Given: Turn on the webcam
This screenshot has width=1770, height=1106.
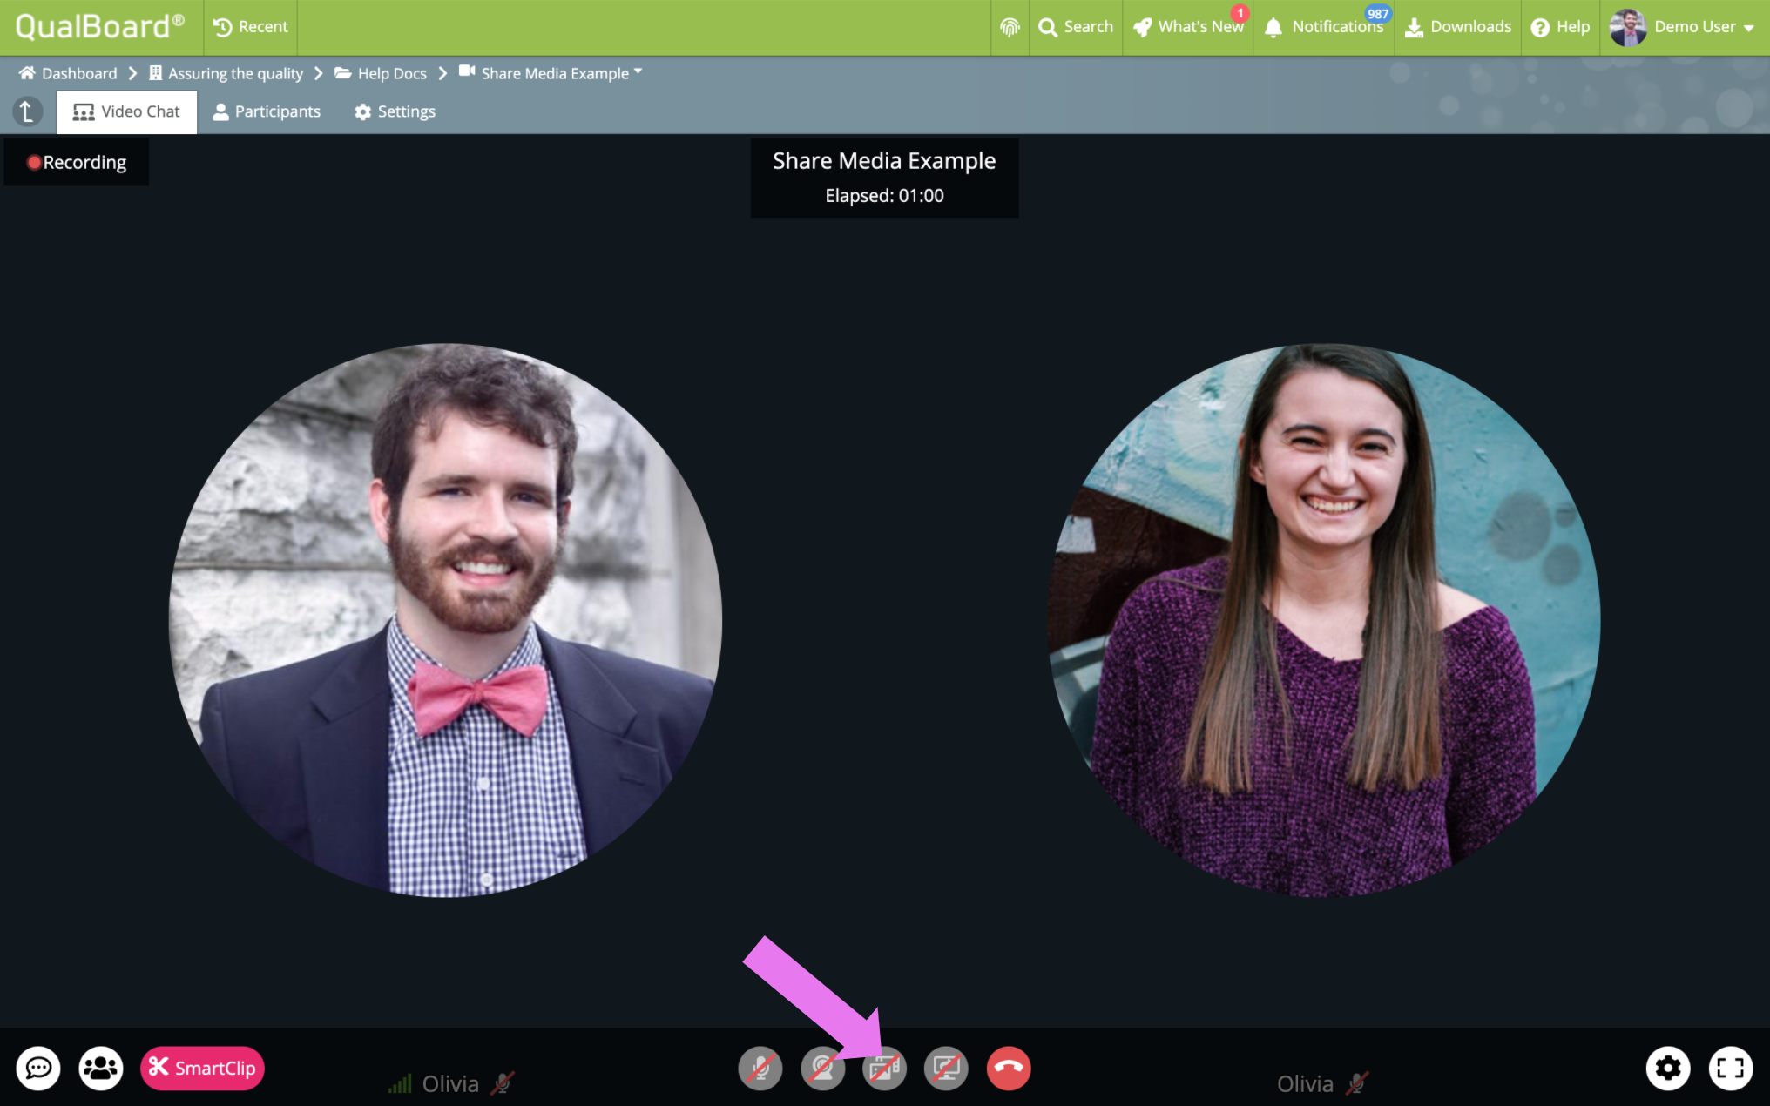Looking at the screenshot, I should (x=822, y=1068).
